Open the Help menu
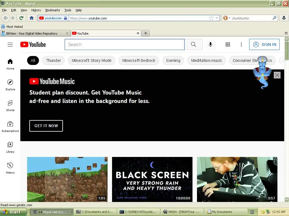 [x=78, y=10]
